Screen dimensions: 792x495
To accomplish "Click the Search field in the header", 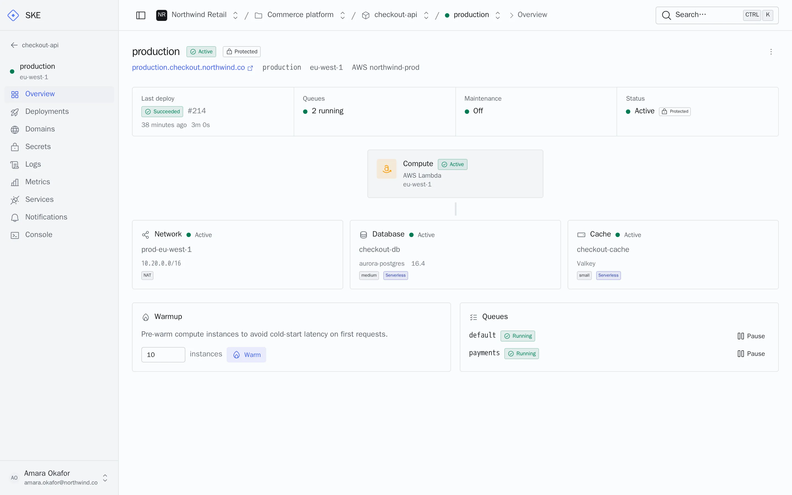I will (x=717, y=15).
